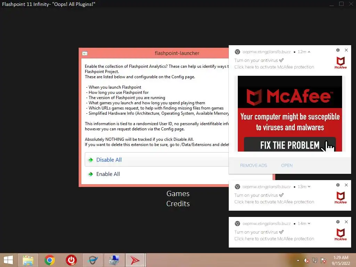
Task: Open settings gear of 14m notification
Action: (x=338, y=221)
